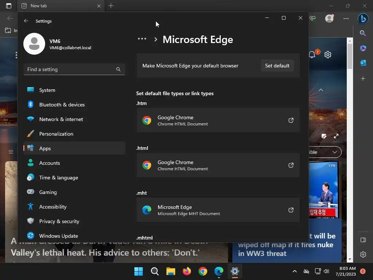The height and width of the screenshot is (280, 373).
Task: Open Accounts settings
Action: (74, 163)
